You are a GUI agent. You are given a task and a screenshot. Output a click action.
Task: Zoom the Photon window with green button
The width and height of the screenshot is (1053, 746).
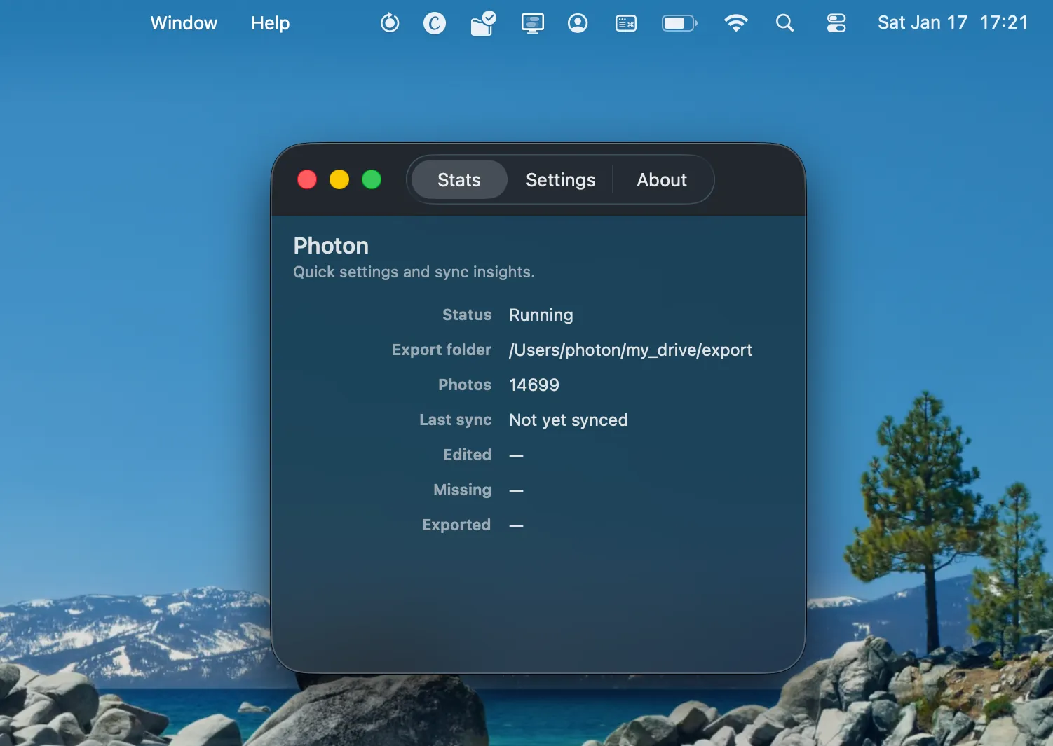pyautogui.click(x=372, y=180)
